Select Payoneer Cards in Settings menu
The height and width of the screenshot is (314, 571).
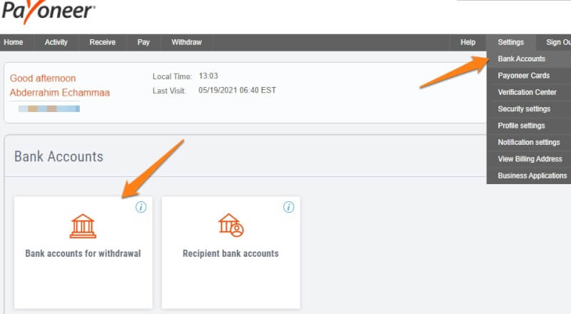tap(529, 76)
